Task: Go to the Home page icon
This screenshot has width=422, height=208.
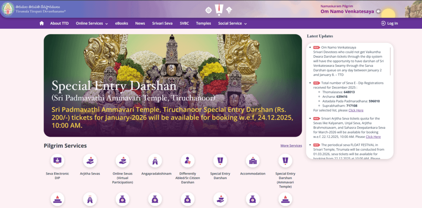Action: click(x=42, y=23)
